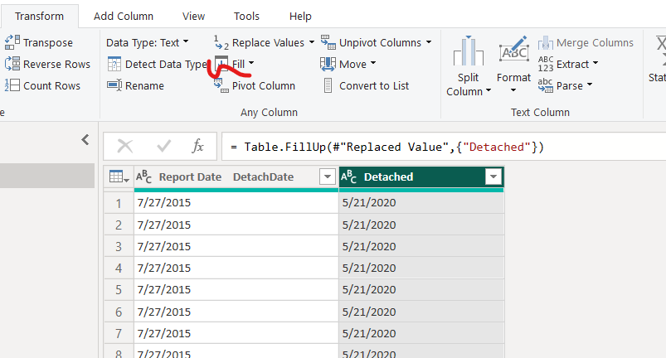
Task: Select the Report Date DetachDate column header
Action: (x=236, y=177)
